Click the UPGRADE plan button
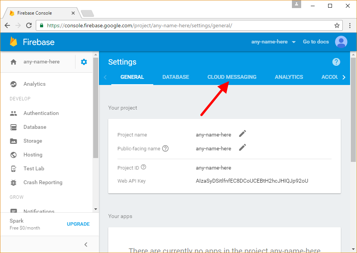The height and width of the screenshot is (253, 357). 78,224
